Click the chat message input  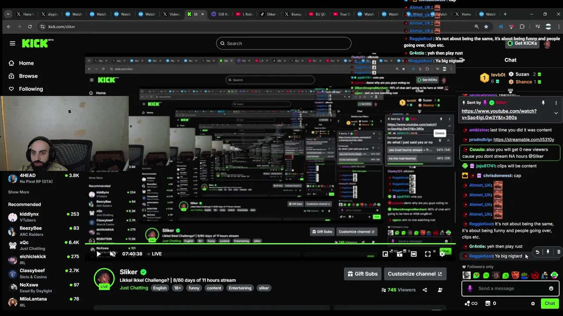click(510, 288)
